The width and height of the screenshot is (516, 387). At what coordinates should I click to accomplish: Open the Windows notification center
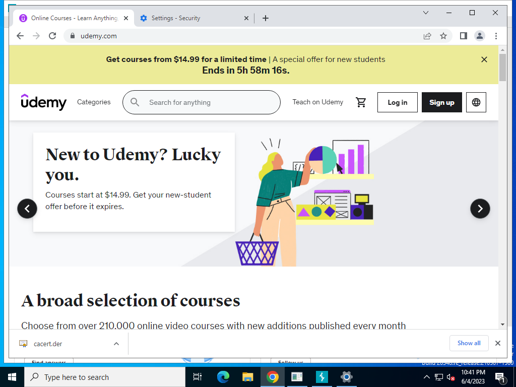coord(500,377)
